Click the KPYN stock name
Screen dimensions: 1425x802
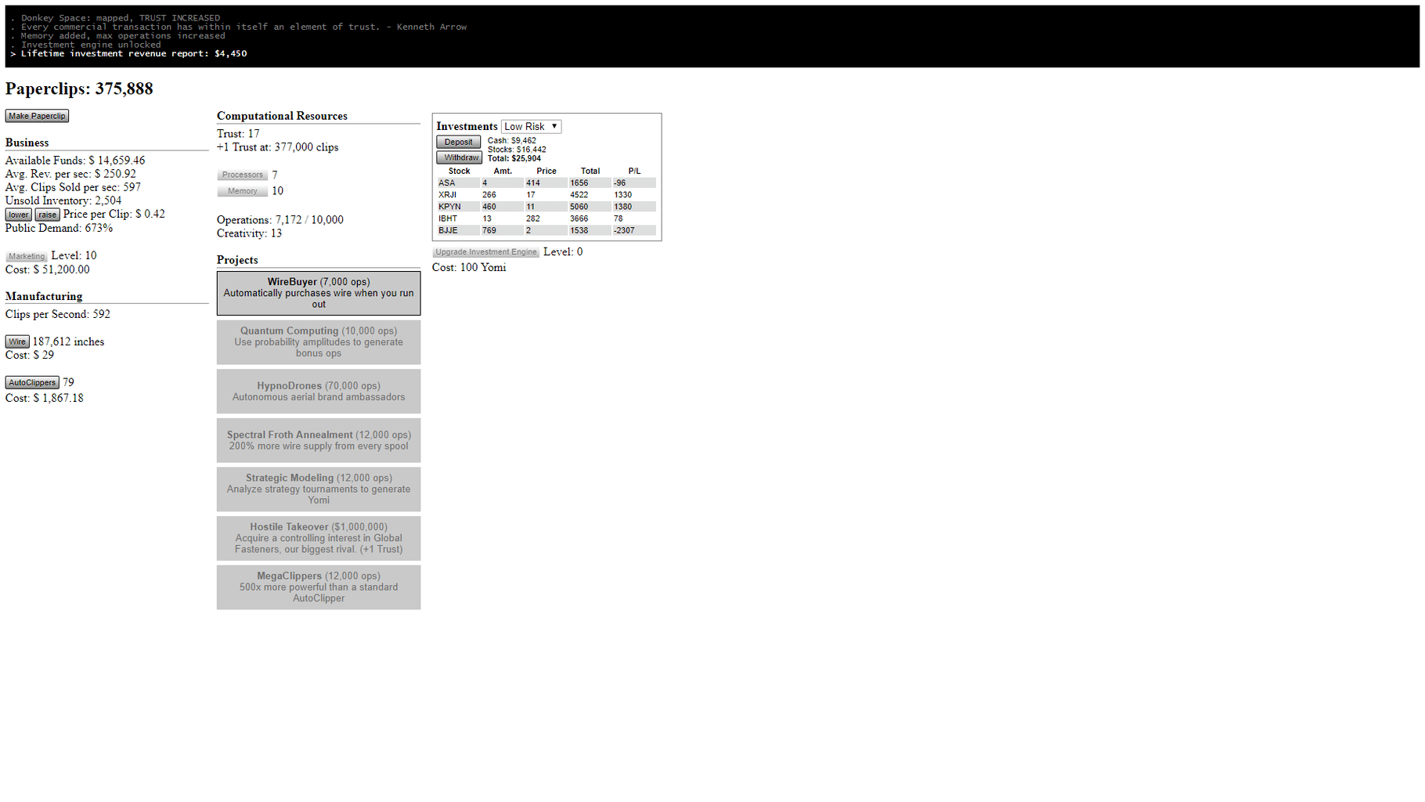pyautogui.click(x=449, y=207)
